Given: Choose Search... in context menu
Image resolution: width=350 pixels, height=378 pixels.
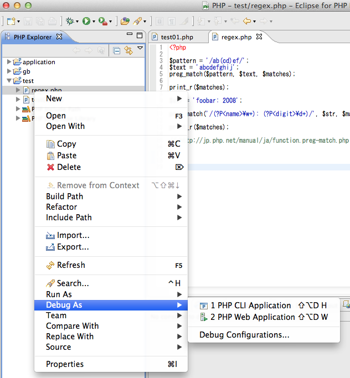Looking at the screenshot, I should pos(111,283).
